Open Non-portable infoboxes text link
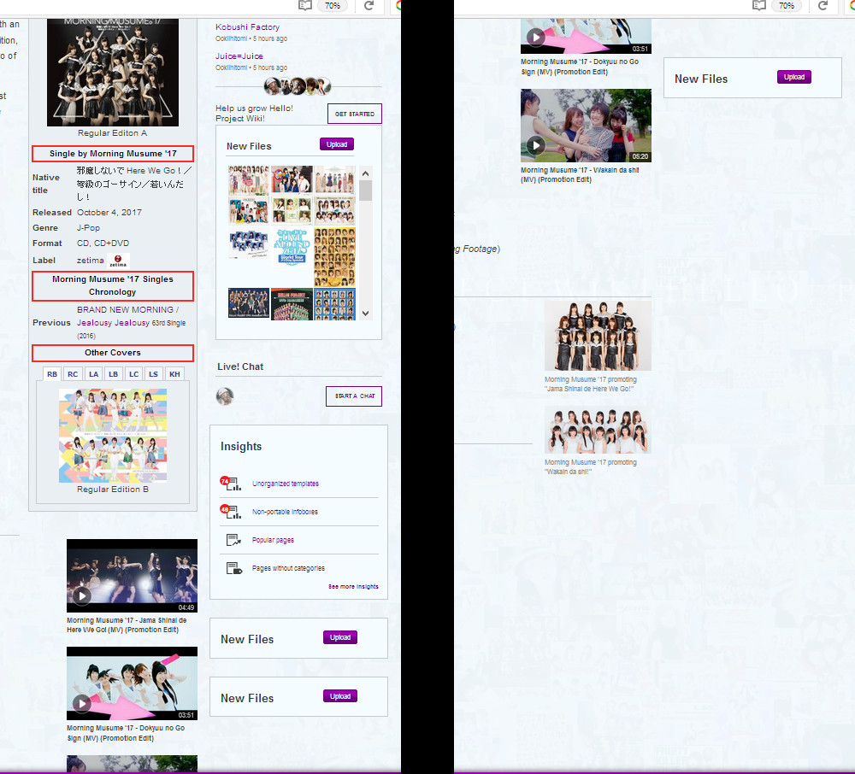 pos(285,512)
